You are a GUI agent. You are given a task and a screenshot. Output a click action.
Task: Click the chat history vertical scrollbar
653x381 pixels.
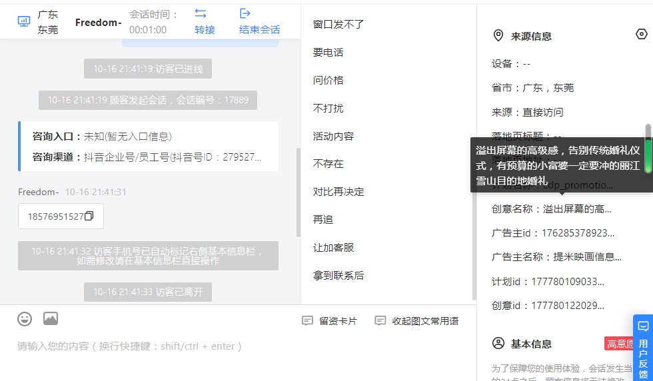click(299, 192)
